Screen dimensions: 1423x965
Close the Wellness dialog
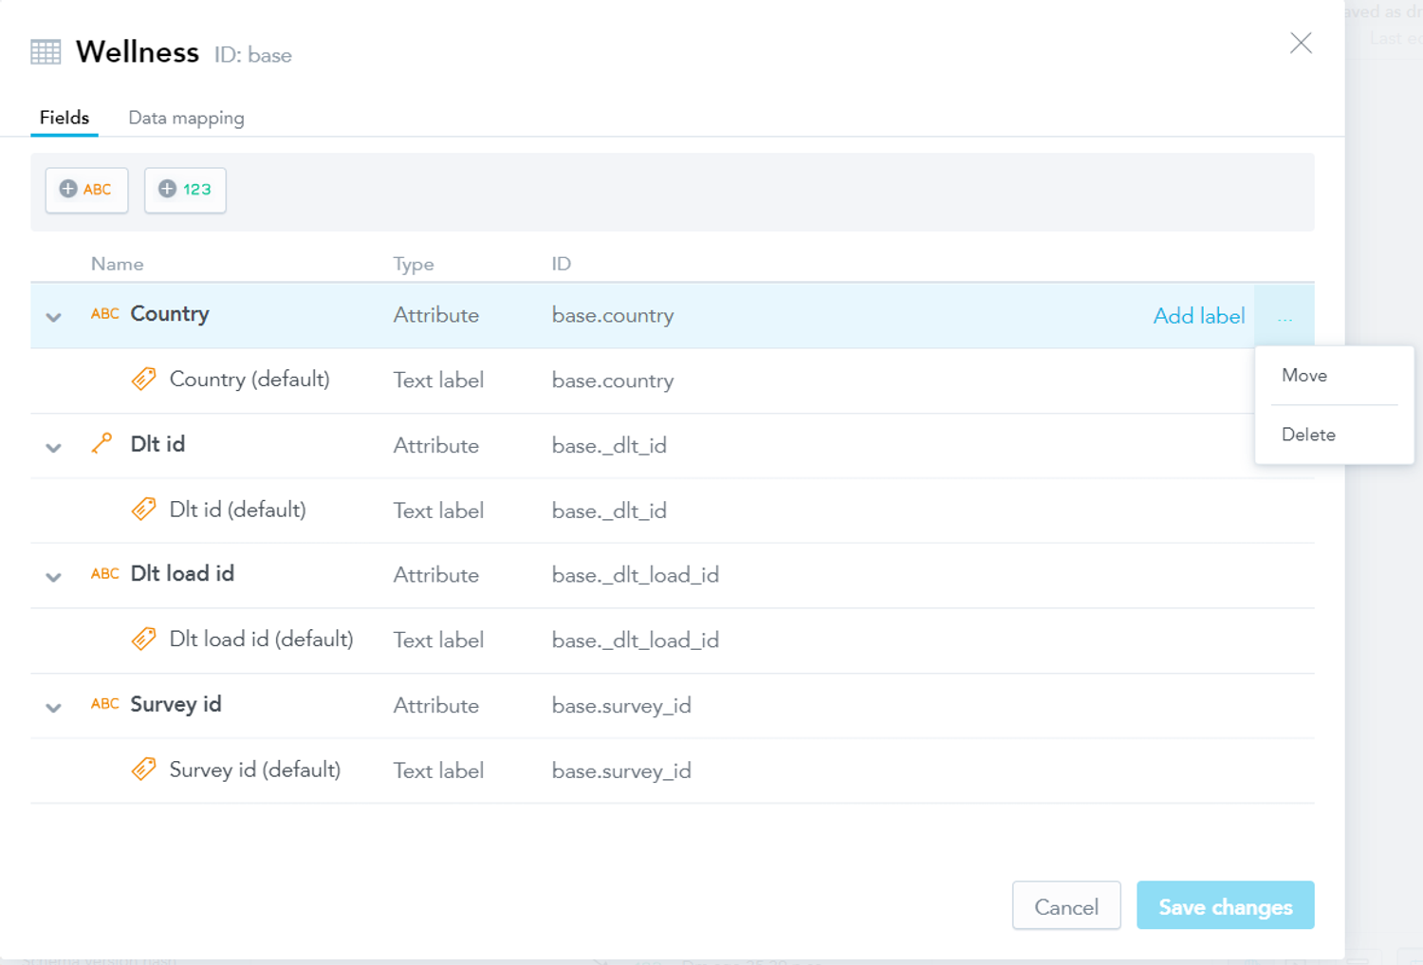(1301, 43)
